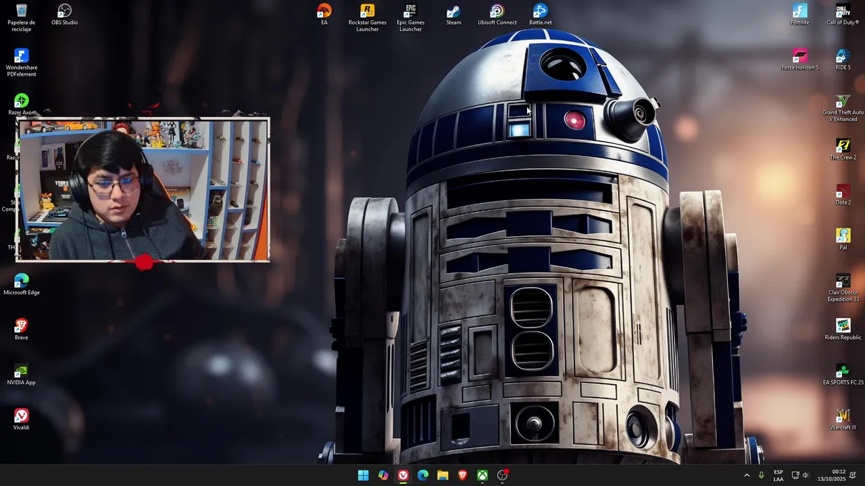The width and height of the screenshot is (865, 486).
Task: Select the Brave browser desktop icon
Action: pos(22,330)
